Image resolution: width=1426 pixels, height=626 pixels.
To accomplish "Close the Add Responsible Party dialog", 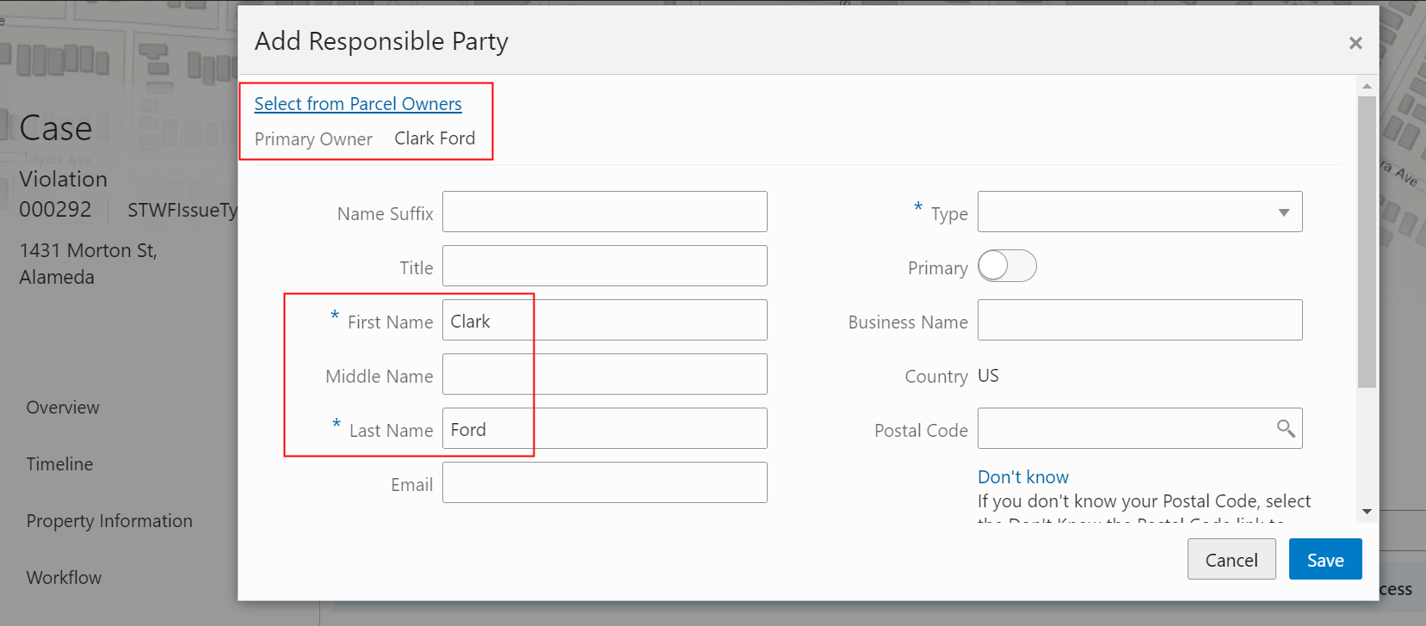I will point(1355,43).
